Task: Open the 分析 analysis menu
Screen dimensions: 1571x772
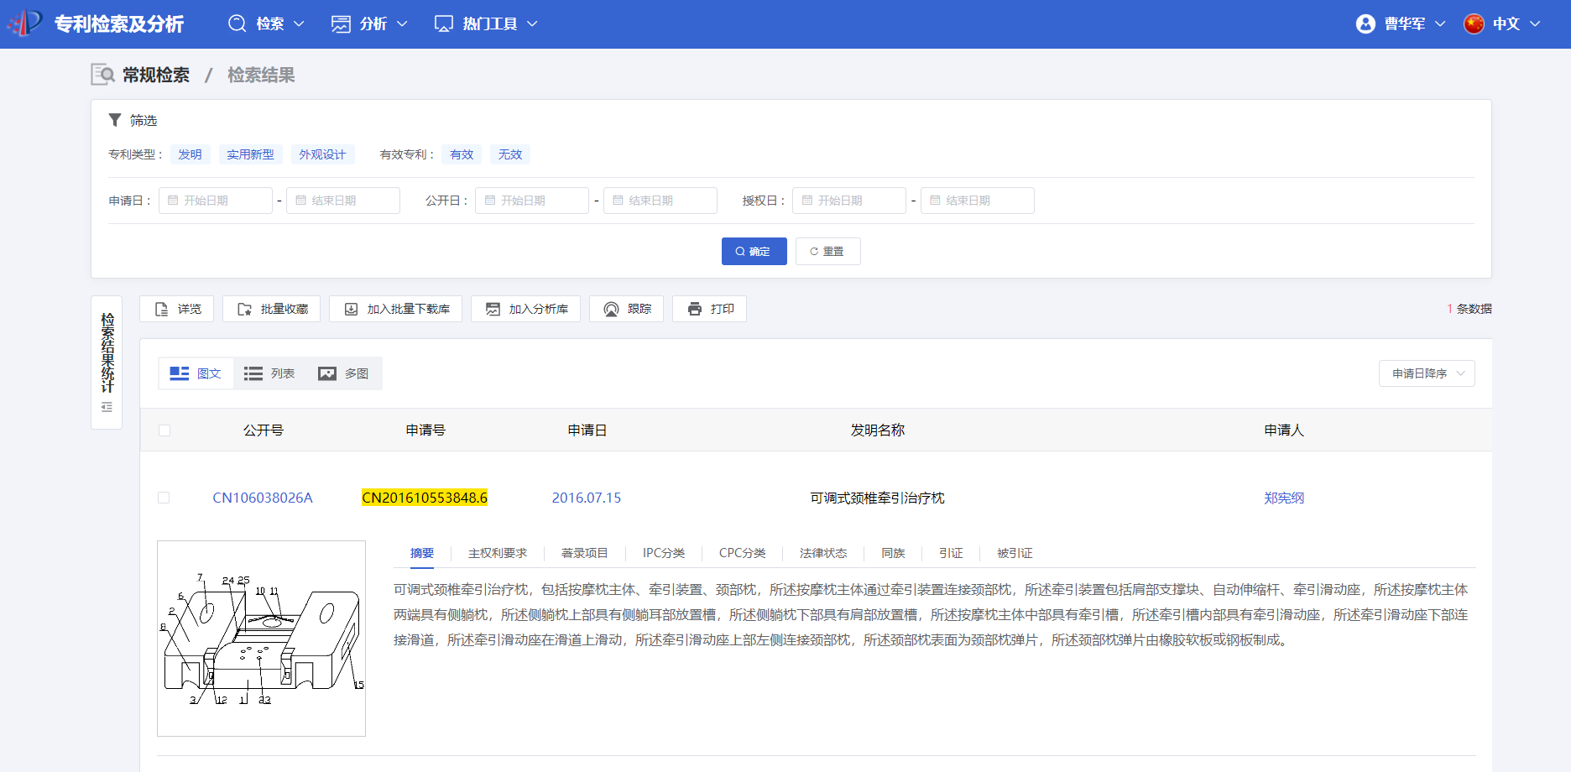Action: click(x=369, y=23)
